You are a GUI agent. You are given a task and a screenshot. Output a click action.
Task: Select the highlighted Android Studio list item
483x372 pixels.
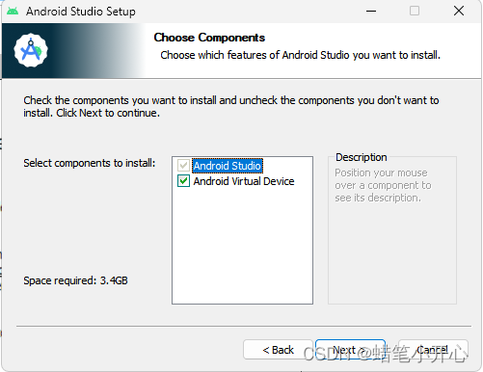[228, 166]
